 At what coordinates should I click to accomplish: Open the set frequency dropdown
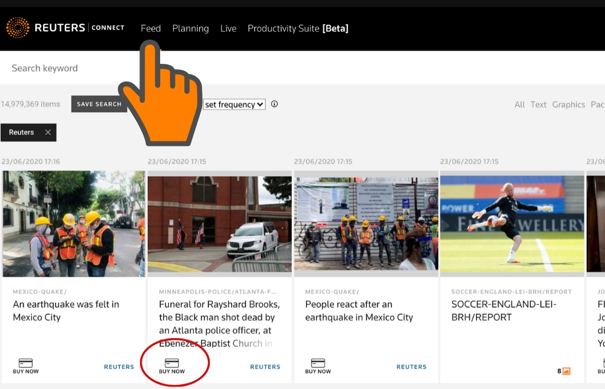[234, 105]
